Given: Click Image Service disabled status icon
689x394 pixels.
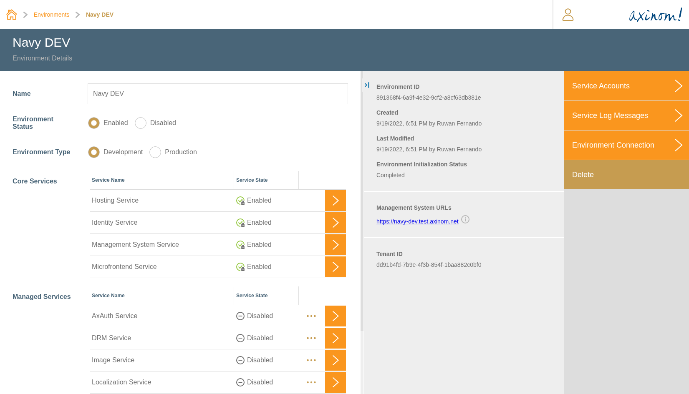Looking at the screenshot, I should [240, 360].
